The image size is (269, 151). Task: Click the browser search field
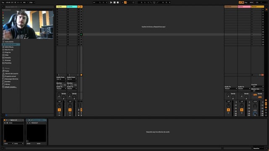tap(29, 7)
